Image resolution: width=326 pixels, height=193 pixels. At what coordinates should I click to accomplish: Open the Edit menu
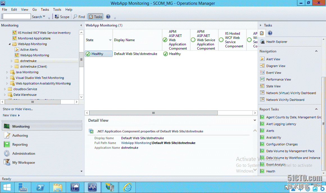[14, 10]
